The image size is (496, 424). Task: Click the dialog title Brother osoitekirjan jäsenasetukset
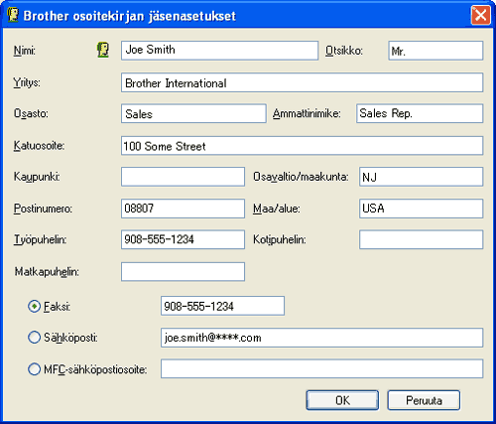click(129, 16)
